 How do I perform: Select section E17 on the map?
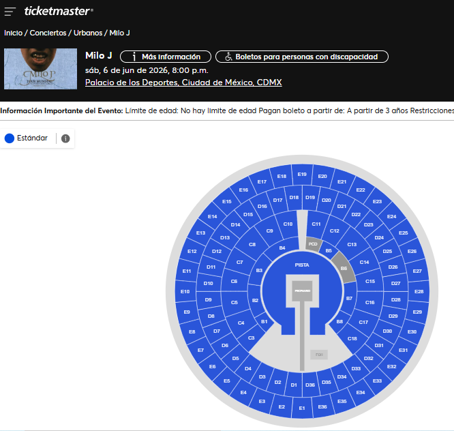coord(262,181)
